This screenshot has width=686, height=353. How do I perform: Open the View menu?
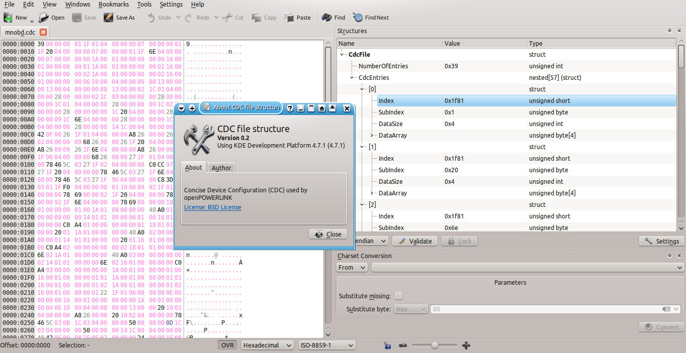50,4
